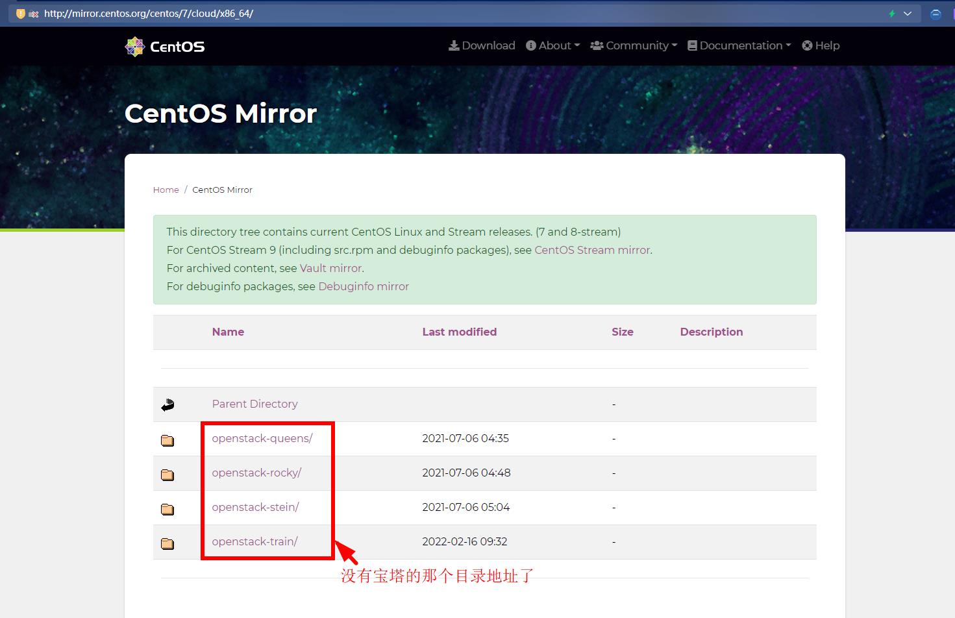The width and height of the screenshot is (955, 618).
Task: Sort listing by Last modified column
Action: (x=460, y=332)
